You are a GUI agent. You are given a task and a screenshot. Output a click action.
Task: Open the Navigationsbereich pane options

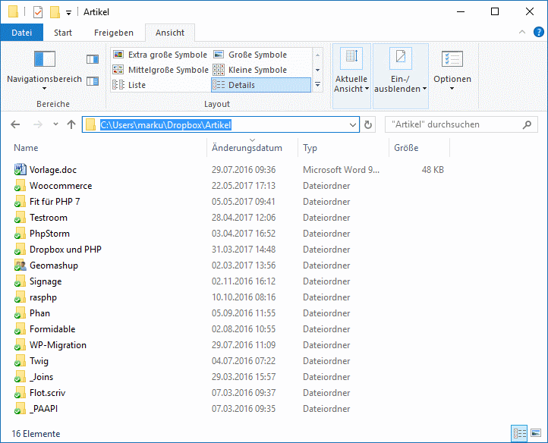(x=44, y=70)
